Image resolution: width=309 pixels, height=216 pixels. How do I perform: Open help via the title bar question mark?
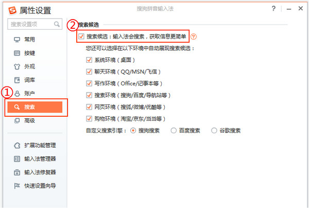pos(273,9)
